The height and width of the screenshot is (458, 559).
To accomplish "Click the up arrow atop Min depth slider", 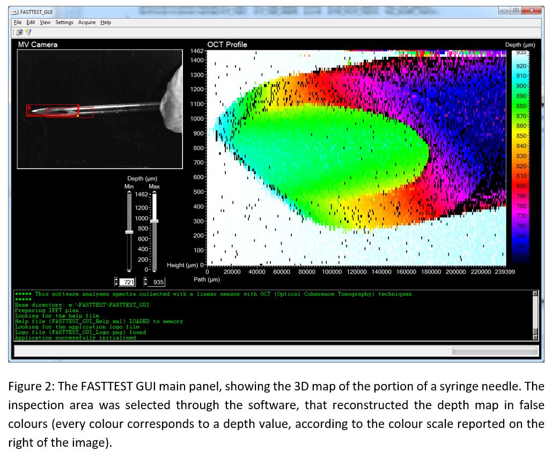I will coord(129,193).
